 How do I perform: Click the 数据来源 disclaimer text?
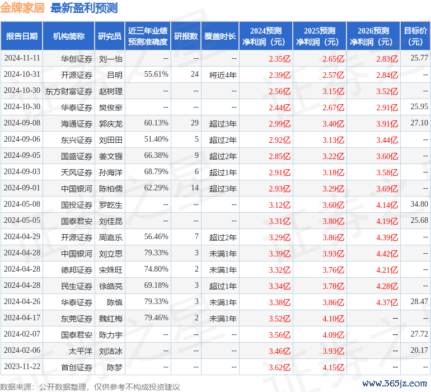90,387
